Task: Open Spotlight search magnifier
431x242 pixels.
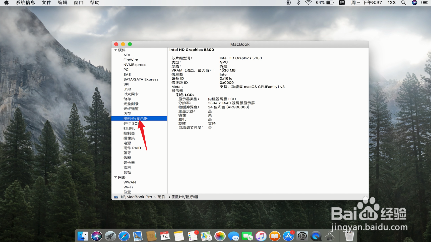Action: coord(403,3)
